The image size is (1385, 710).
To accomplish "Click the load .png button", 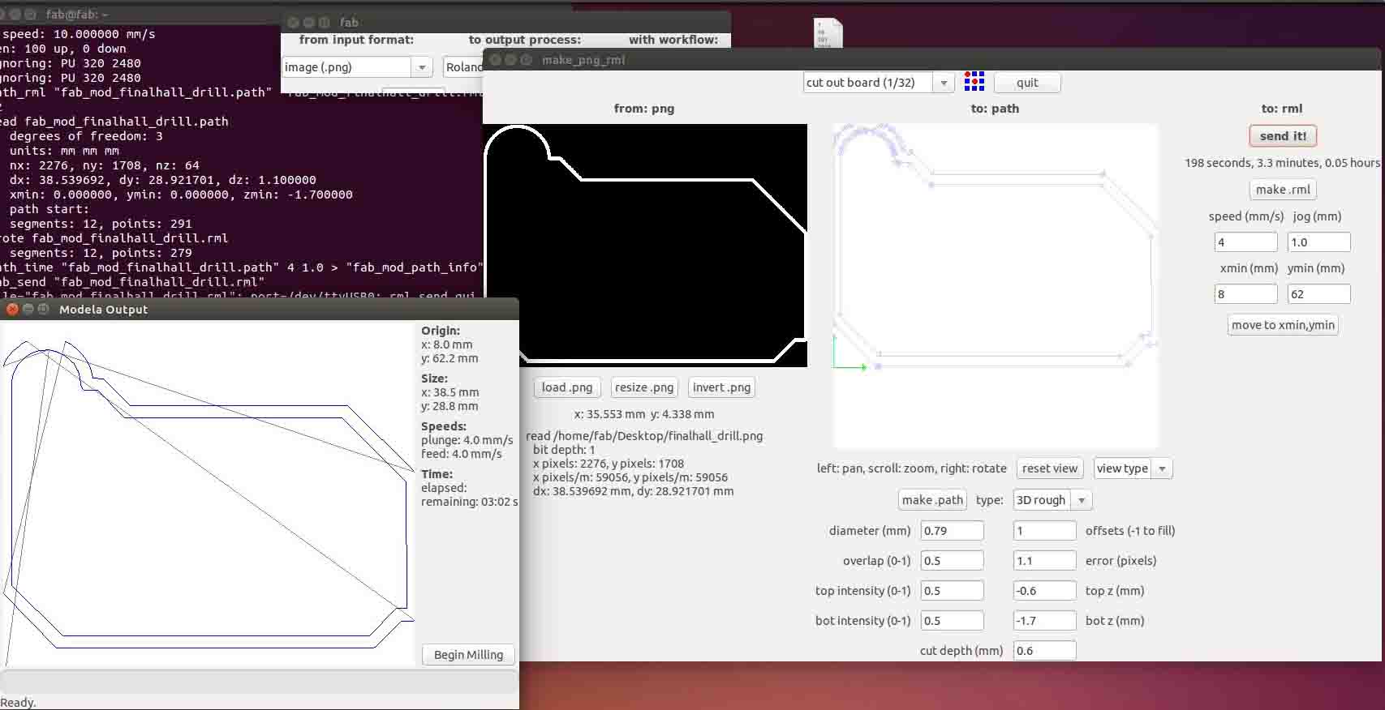I will pyautogui.click(x=567, y=387).
